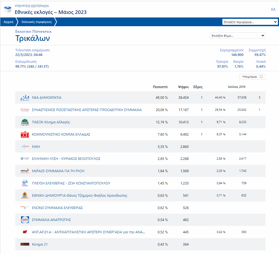Expand the Επιλέξτε δήμο dropdown
The width and height of the screenshot is (279, 254).
click(x=237, y=36)
